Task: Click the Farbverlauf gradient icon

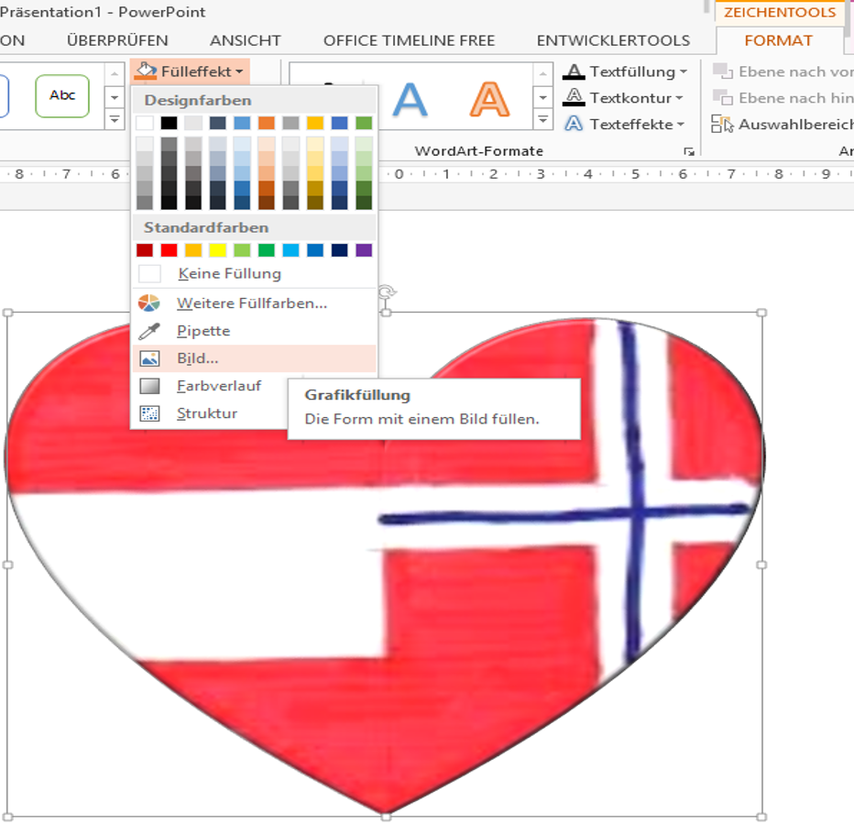Action: point(148,387)
